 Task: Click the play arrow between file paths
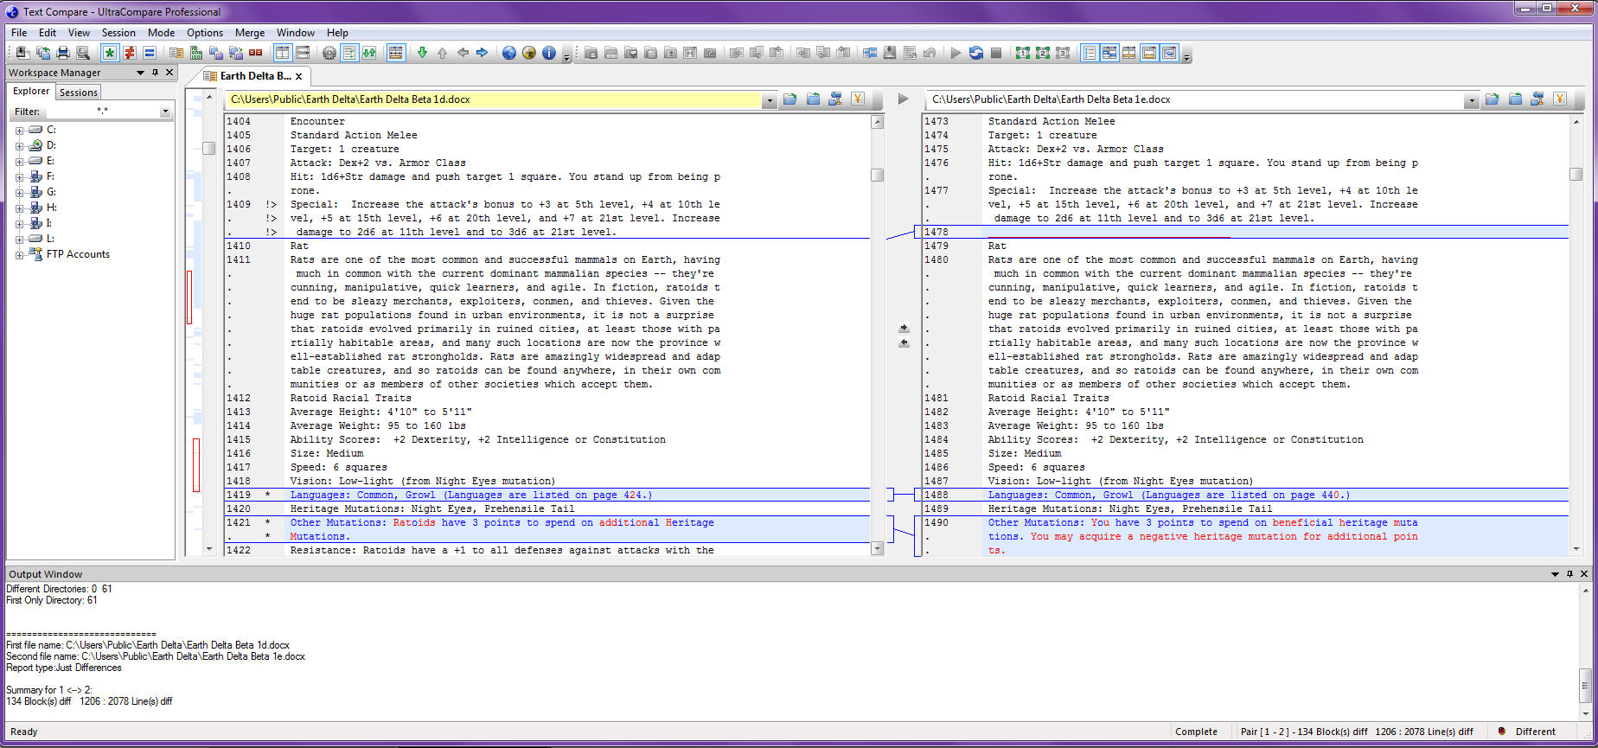(904, 99)
